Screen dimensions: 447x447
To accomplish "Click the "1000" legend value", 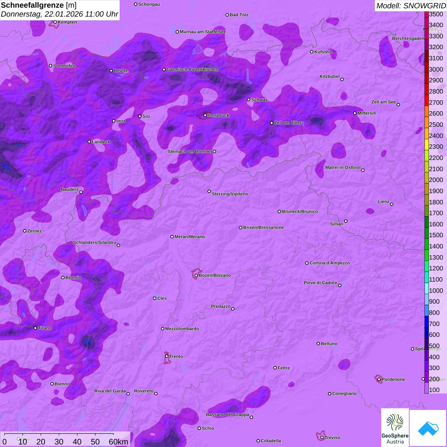I will [436, 291].
